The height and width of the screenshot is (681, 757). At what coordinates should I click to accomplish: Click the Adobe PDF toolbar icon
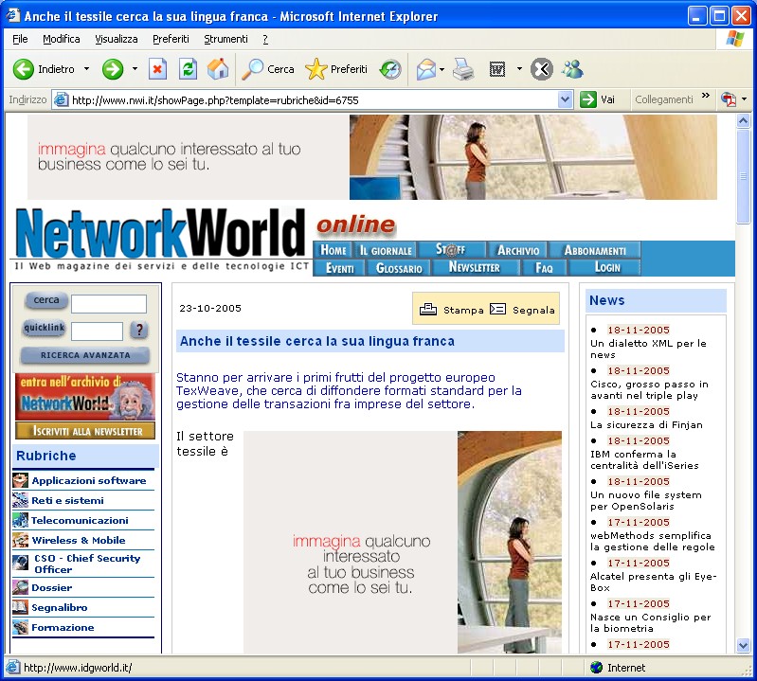(x=729, y=99)
